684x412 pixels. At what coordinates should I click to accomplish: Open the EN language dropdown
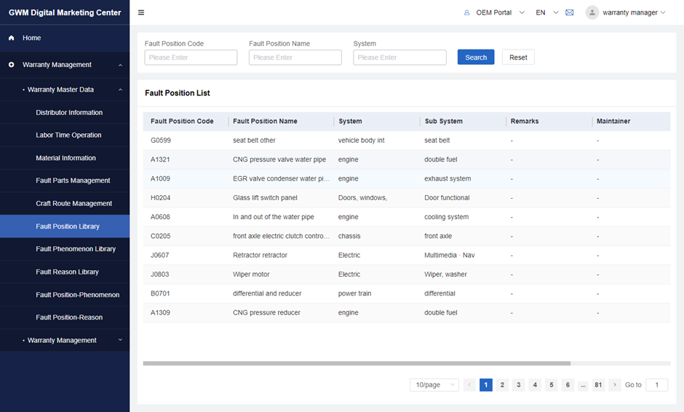(x=556, y=12)
